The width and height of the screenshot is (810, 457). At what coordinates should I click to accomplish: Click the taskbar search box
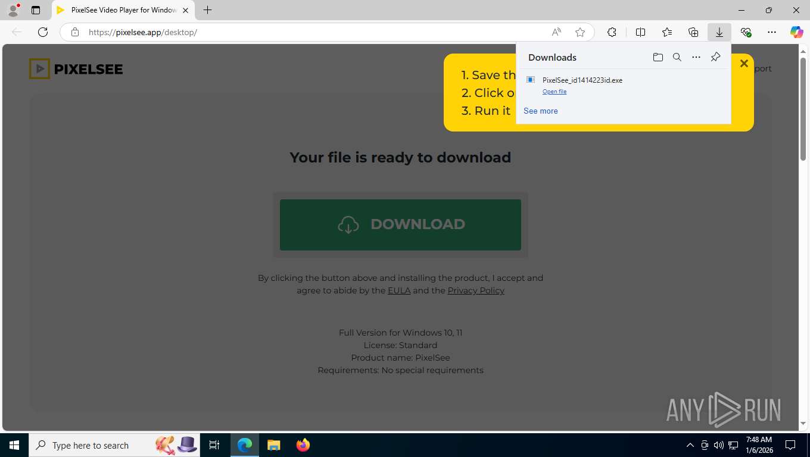115,445
